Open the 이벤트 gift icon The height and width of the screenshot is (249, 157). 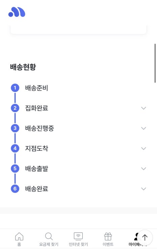pos(108,236)
